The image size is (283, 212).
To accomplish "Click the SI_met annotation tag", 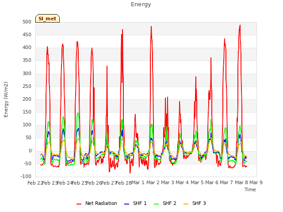I will (47, 19).
